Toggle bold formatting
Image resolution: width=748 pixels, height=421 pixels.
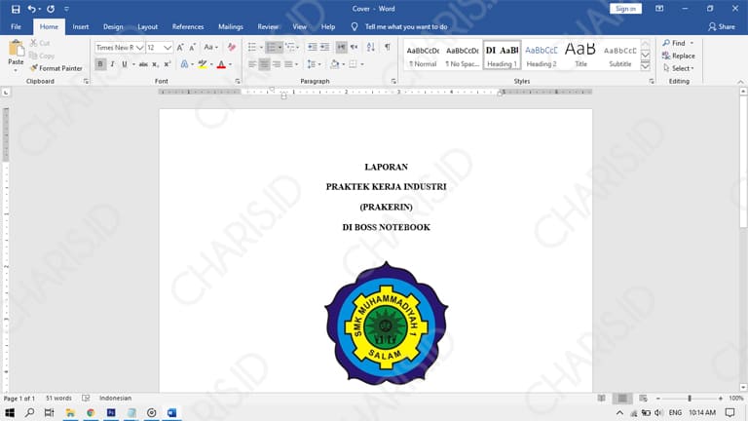click(x=100, y=64)
